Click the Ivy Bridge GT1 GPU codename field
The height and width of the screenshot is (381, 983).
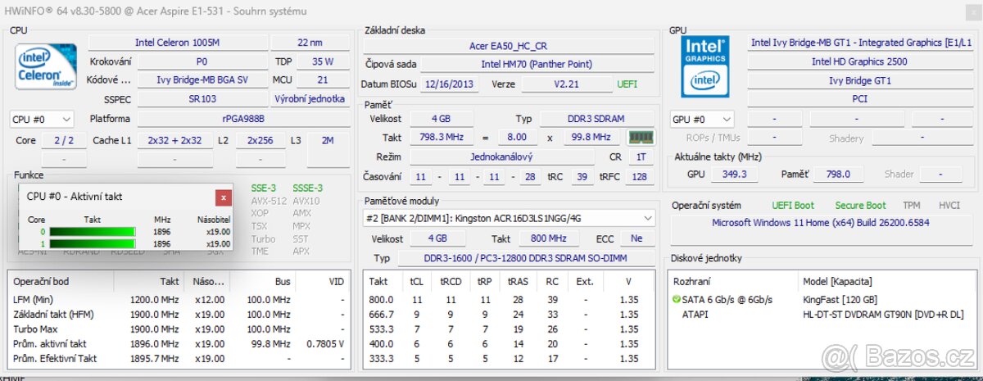pos(859,80)
